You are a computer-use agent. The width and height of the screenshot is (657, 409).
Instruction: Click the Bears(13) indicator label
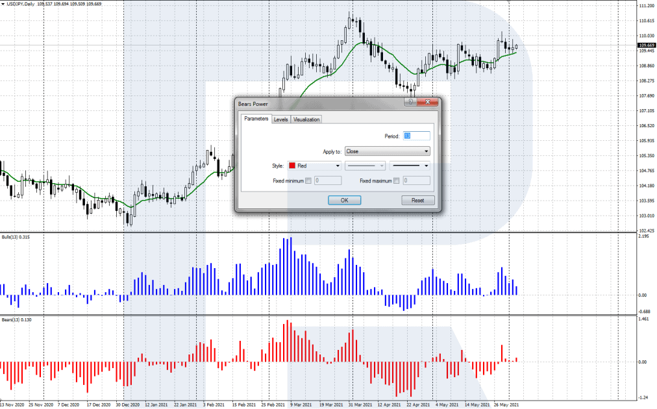[16, 320]
